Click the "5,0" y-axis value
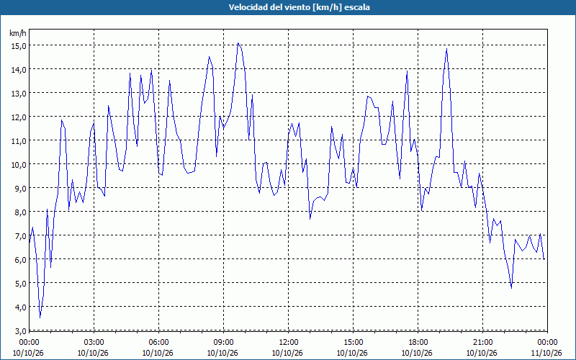 point(21,283)
